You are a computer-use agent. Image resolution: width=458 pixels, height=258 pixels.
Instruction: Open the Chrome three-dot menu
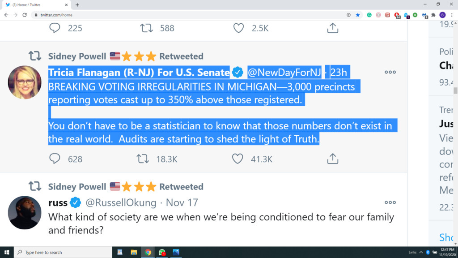[452, 15]
